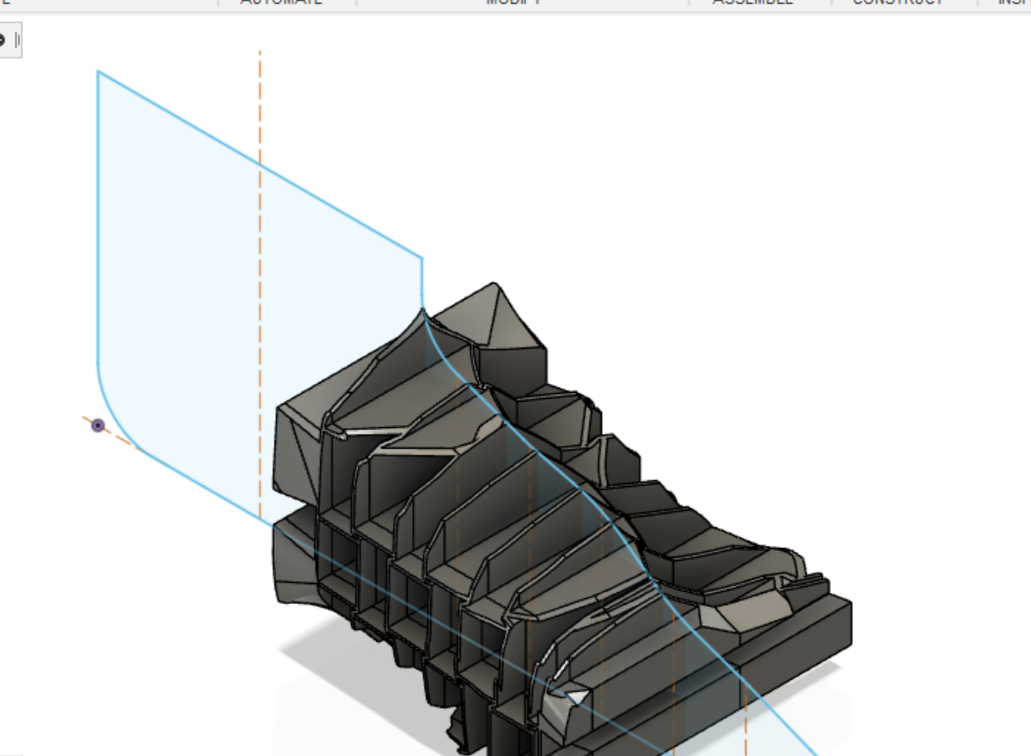Switch to the MODIFY ribbon tab
1031x756 pixels.
pos(511,4)
